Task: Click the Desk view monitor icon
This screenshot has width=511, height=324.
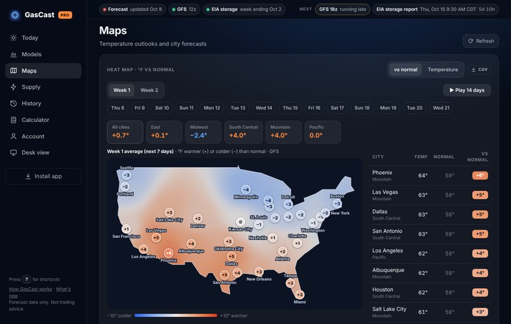Action: point(13,152)
